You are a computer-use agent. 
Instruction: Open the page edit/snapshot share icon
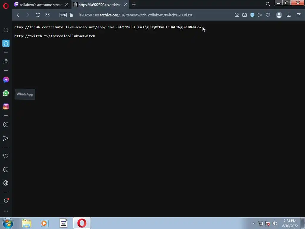pos(237,15)
